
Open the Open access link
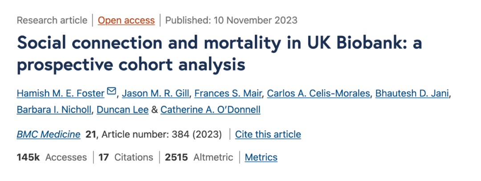coord(126,20)
